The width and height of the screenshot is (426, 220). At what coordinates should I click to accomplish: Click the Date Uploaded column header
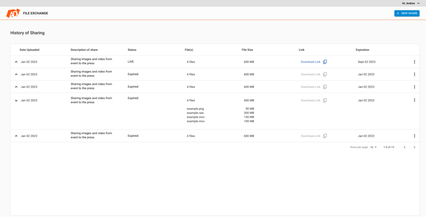30,50
